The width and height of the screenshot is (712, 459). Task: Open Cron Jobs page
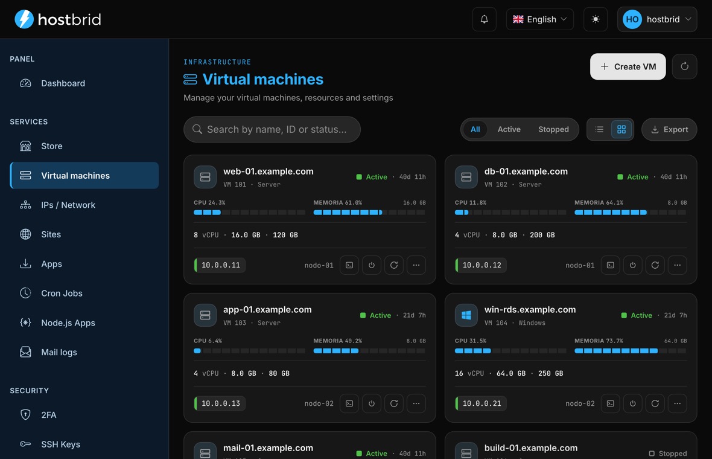[84, 294]
